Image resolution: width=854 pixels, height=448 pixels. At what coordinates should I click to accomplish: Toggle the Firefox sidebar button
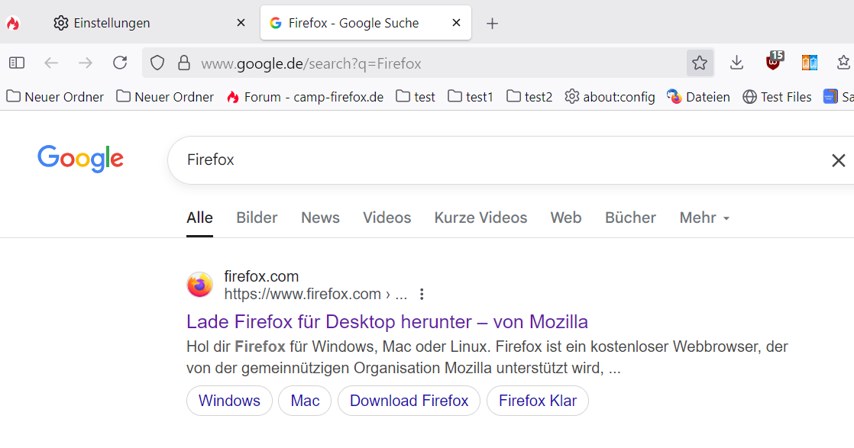pos(17,63)
